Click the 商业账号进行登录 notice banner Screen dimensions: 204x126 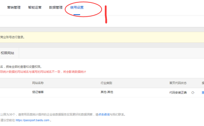pos(102,37)
